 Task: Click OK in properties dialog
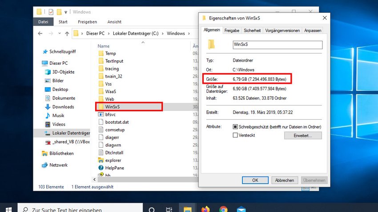coord(255,180)
